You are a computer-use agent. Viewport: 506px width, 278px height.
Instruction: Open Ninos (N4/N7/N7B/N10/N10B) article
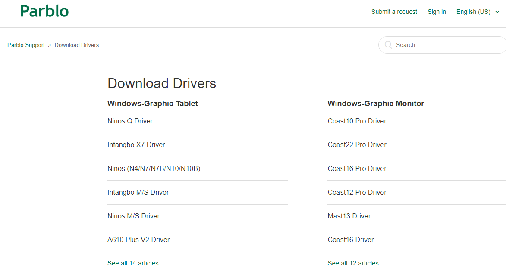pyautogui.click(x=154, y=168)
